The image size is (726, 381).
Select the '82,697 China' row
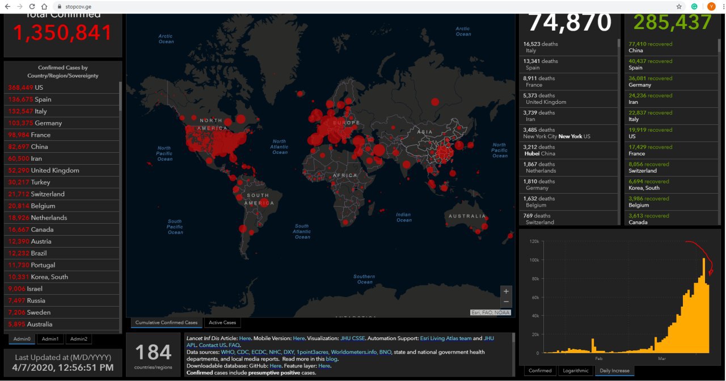click(62, 147)
